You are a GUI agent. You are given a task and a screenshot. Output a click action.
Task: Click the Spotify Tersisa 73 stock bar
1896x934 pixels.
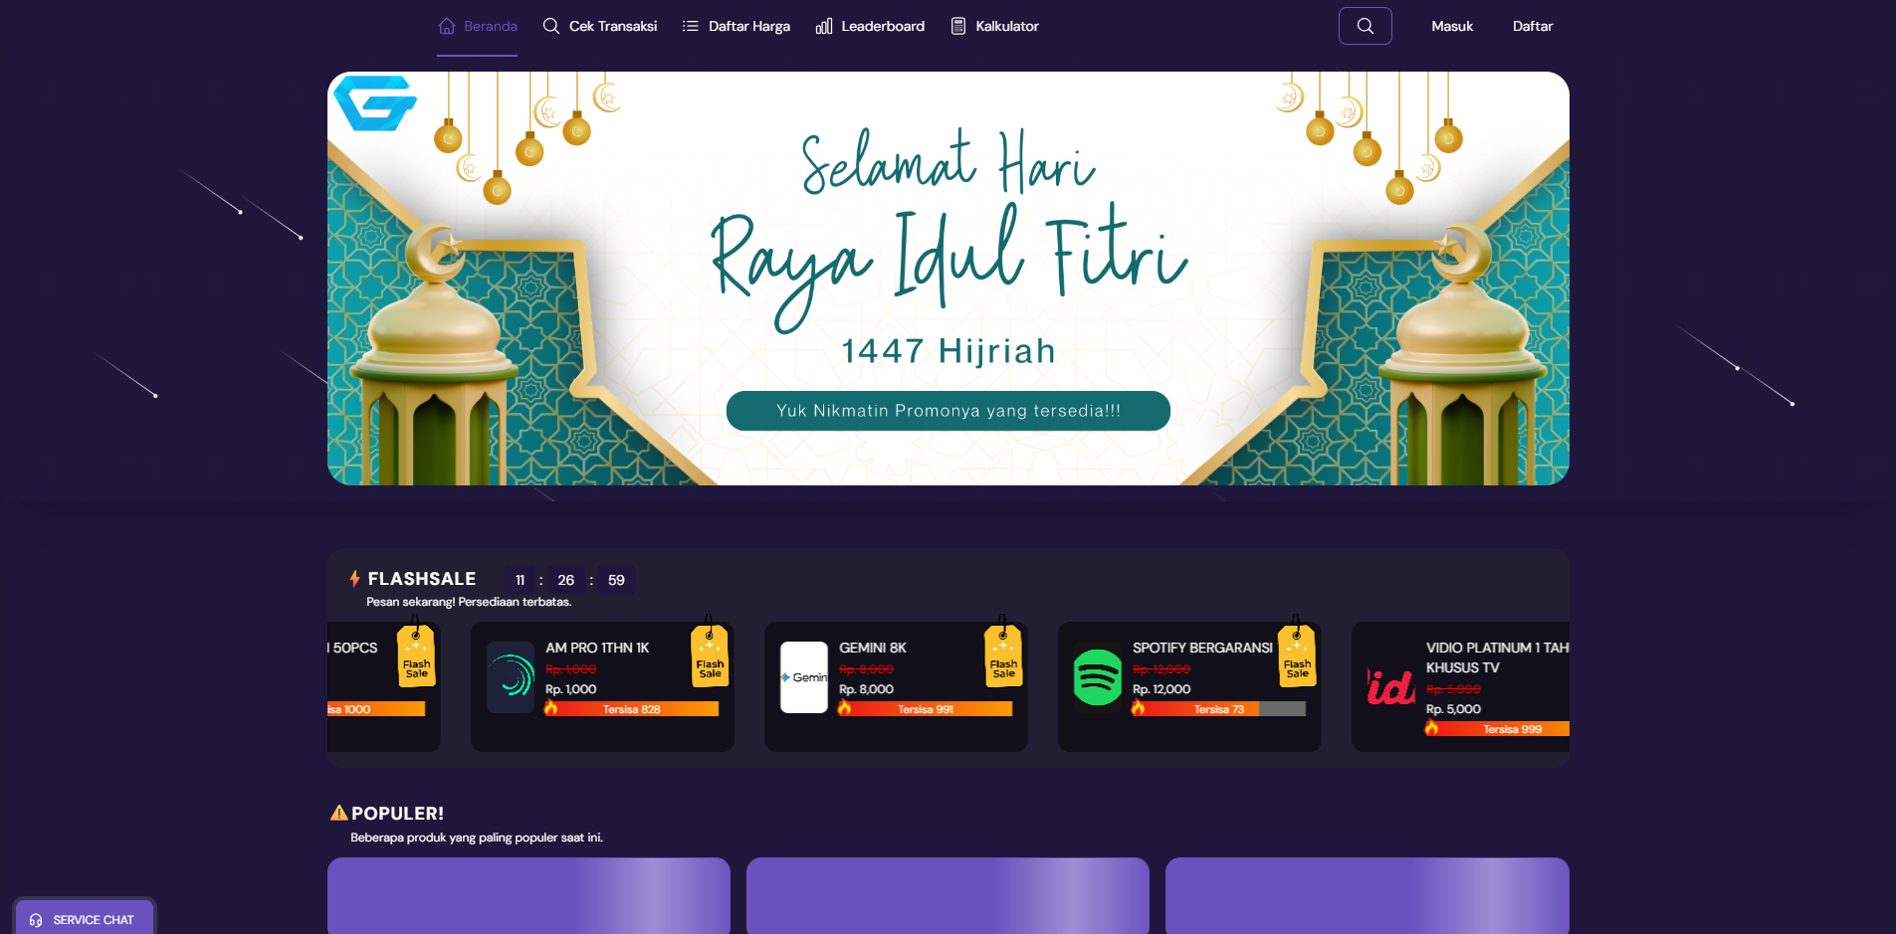click(x=1218, y=709)
